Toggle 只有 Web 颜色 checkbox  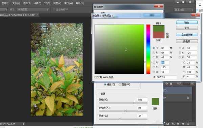95,77
